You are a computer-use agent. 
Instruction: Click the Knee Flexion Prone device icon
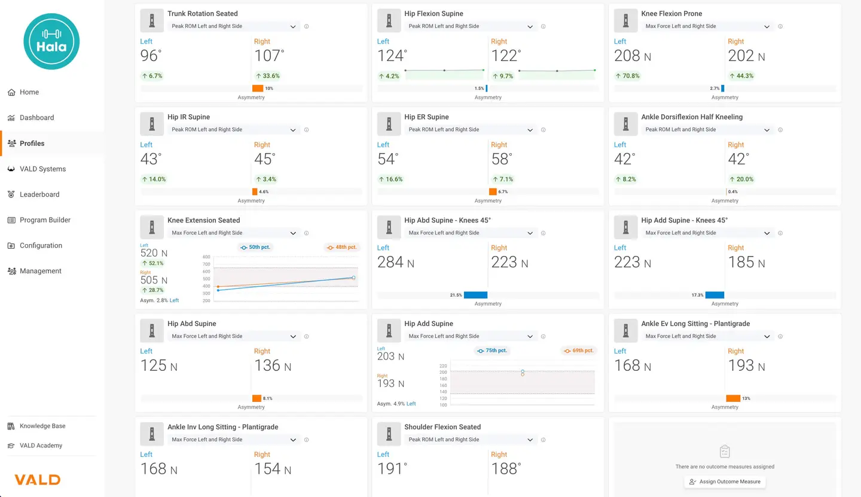[x=626, y=20]
